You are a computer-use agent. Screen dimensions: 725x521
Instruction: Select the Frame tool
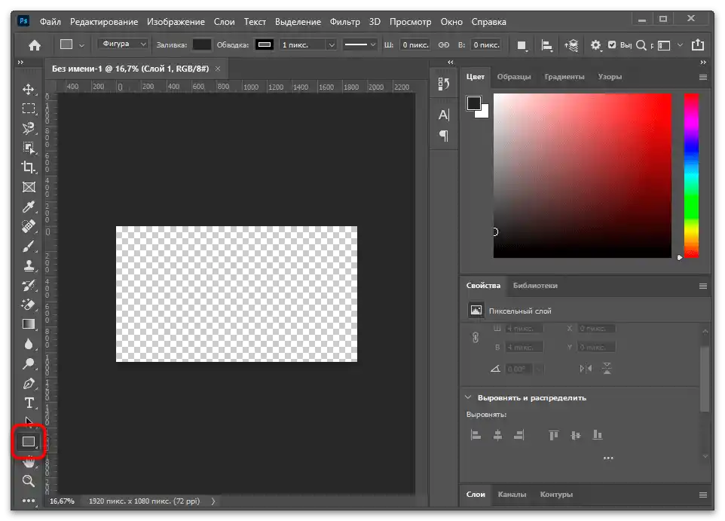pyautogui.click(x=29, y=187)
